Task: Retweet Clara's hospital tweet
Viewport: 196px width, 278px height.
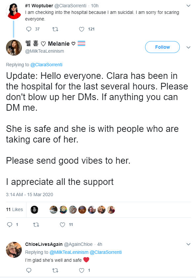Action: (x=55, y=29)
